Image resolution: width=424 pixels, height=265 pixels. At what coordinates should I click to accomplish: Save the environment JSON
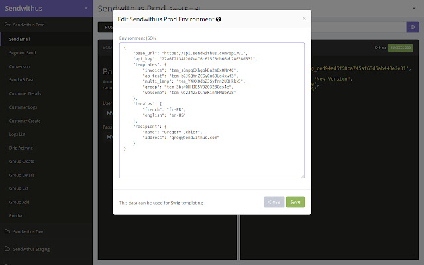click(295, 202)
